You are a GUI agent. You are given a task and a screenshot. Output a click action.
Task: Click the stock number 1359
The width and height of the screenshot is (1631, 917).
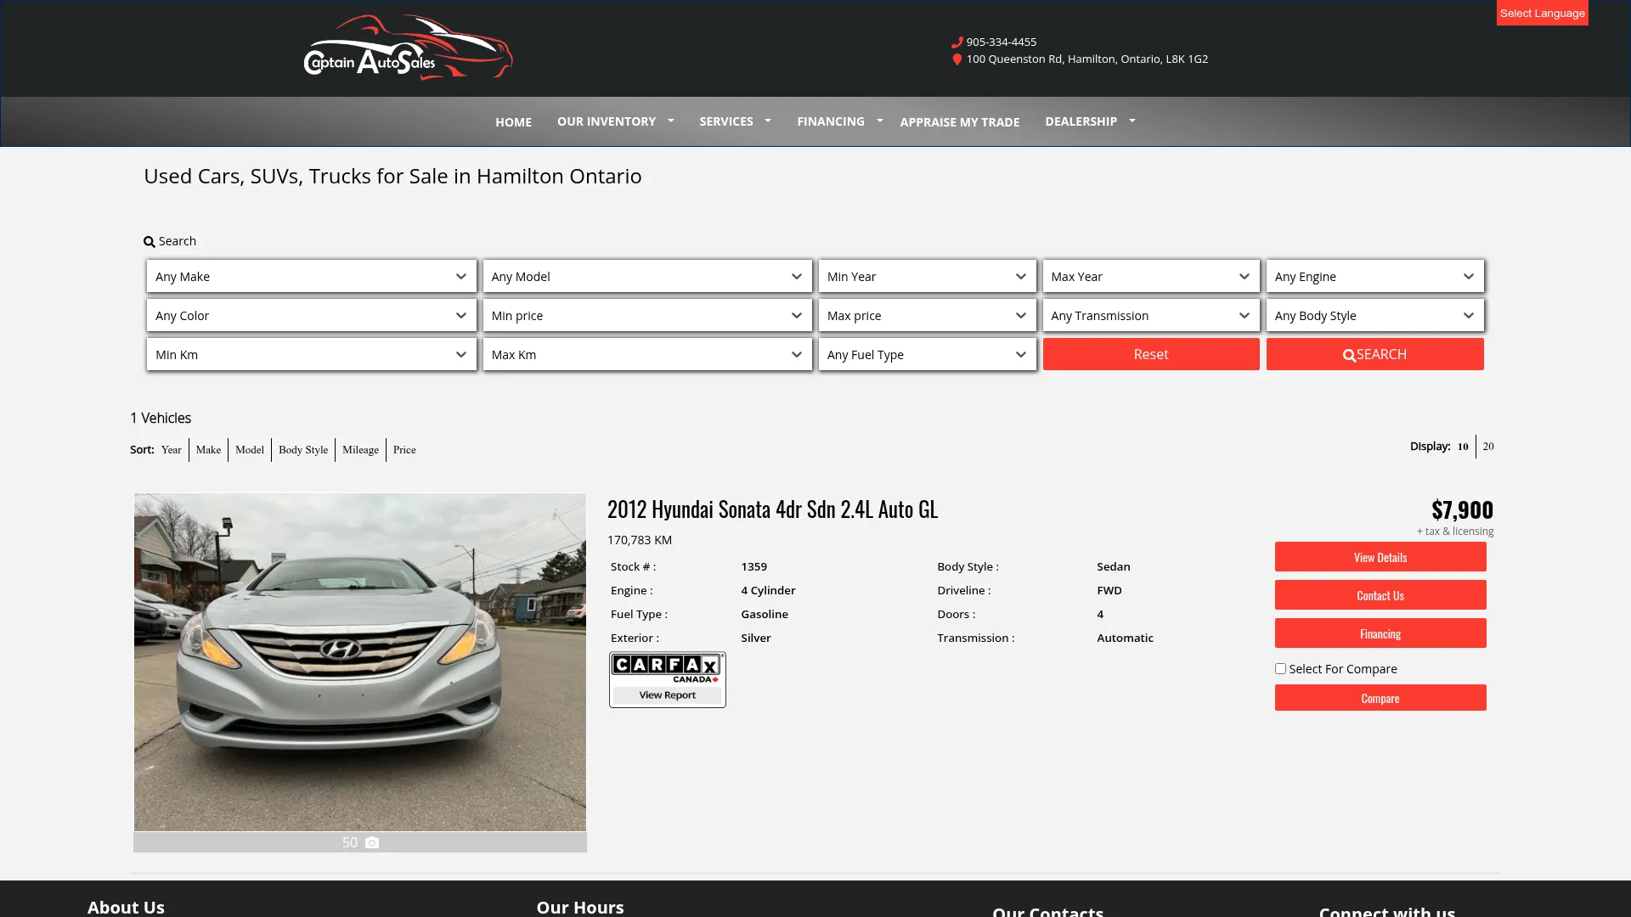(x=753, y=566)
